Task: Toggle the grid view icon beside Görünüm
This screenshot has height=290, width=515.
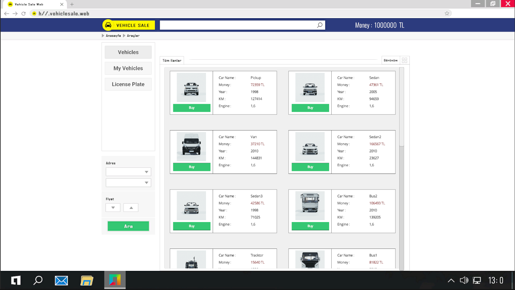Action: click(x=404, y=60)
